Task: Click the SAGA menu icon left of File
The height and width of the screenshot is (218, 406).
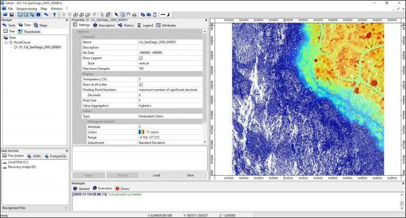Action: (x=4, y=8)
